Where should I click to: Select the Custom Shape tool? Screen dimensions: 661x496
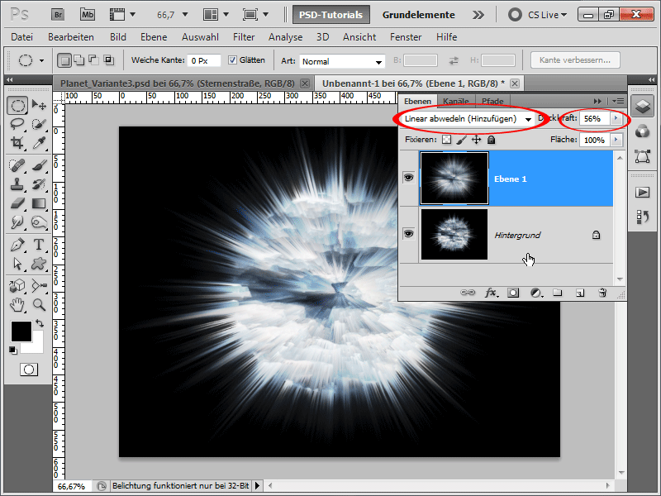point(39,264)
